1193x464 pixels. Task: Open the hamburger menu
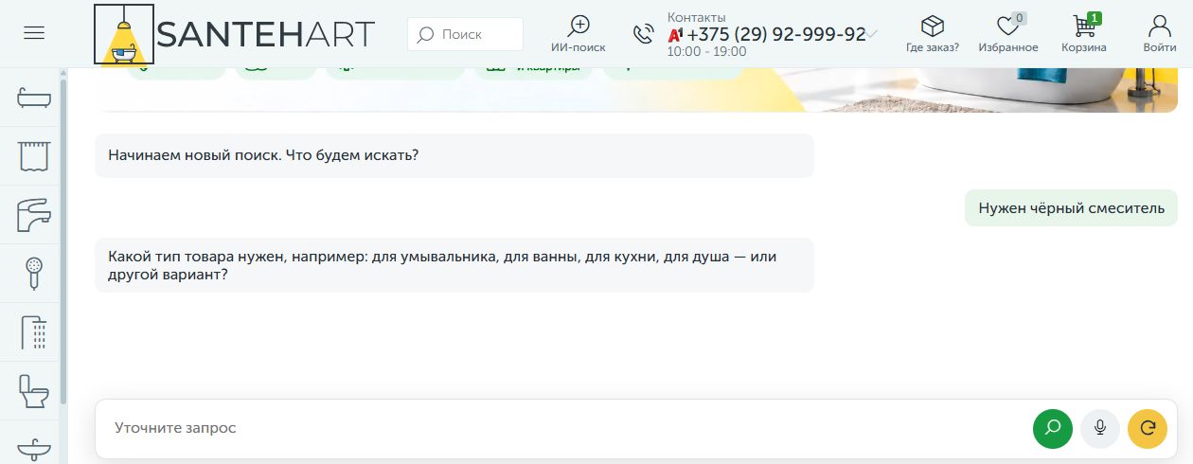tap(34, 33)
